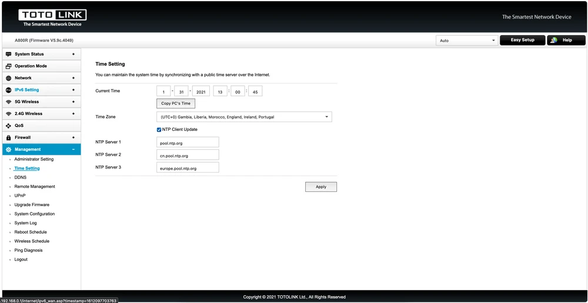
Task: Open Administrator Setting page
Action: (x=34, y=159)
